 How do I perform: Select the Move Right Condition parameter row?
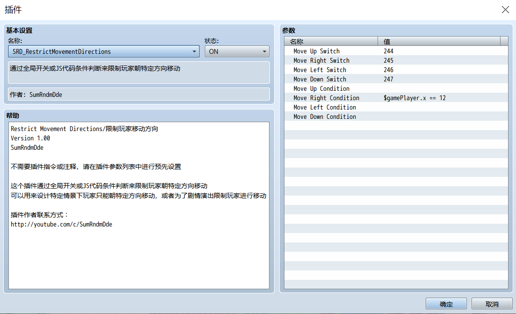tap(396, 98)
